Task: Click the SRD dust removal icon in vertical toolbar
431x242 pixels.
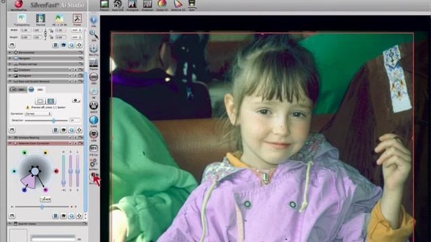Action: (94, 78)
